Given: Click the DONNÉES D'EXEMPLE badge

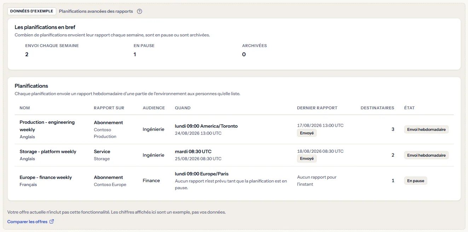Looking at the screenshot, I should (x=32, y=11).
